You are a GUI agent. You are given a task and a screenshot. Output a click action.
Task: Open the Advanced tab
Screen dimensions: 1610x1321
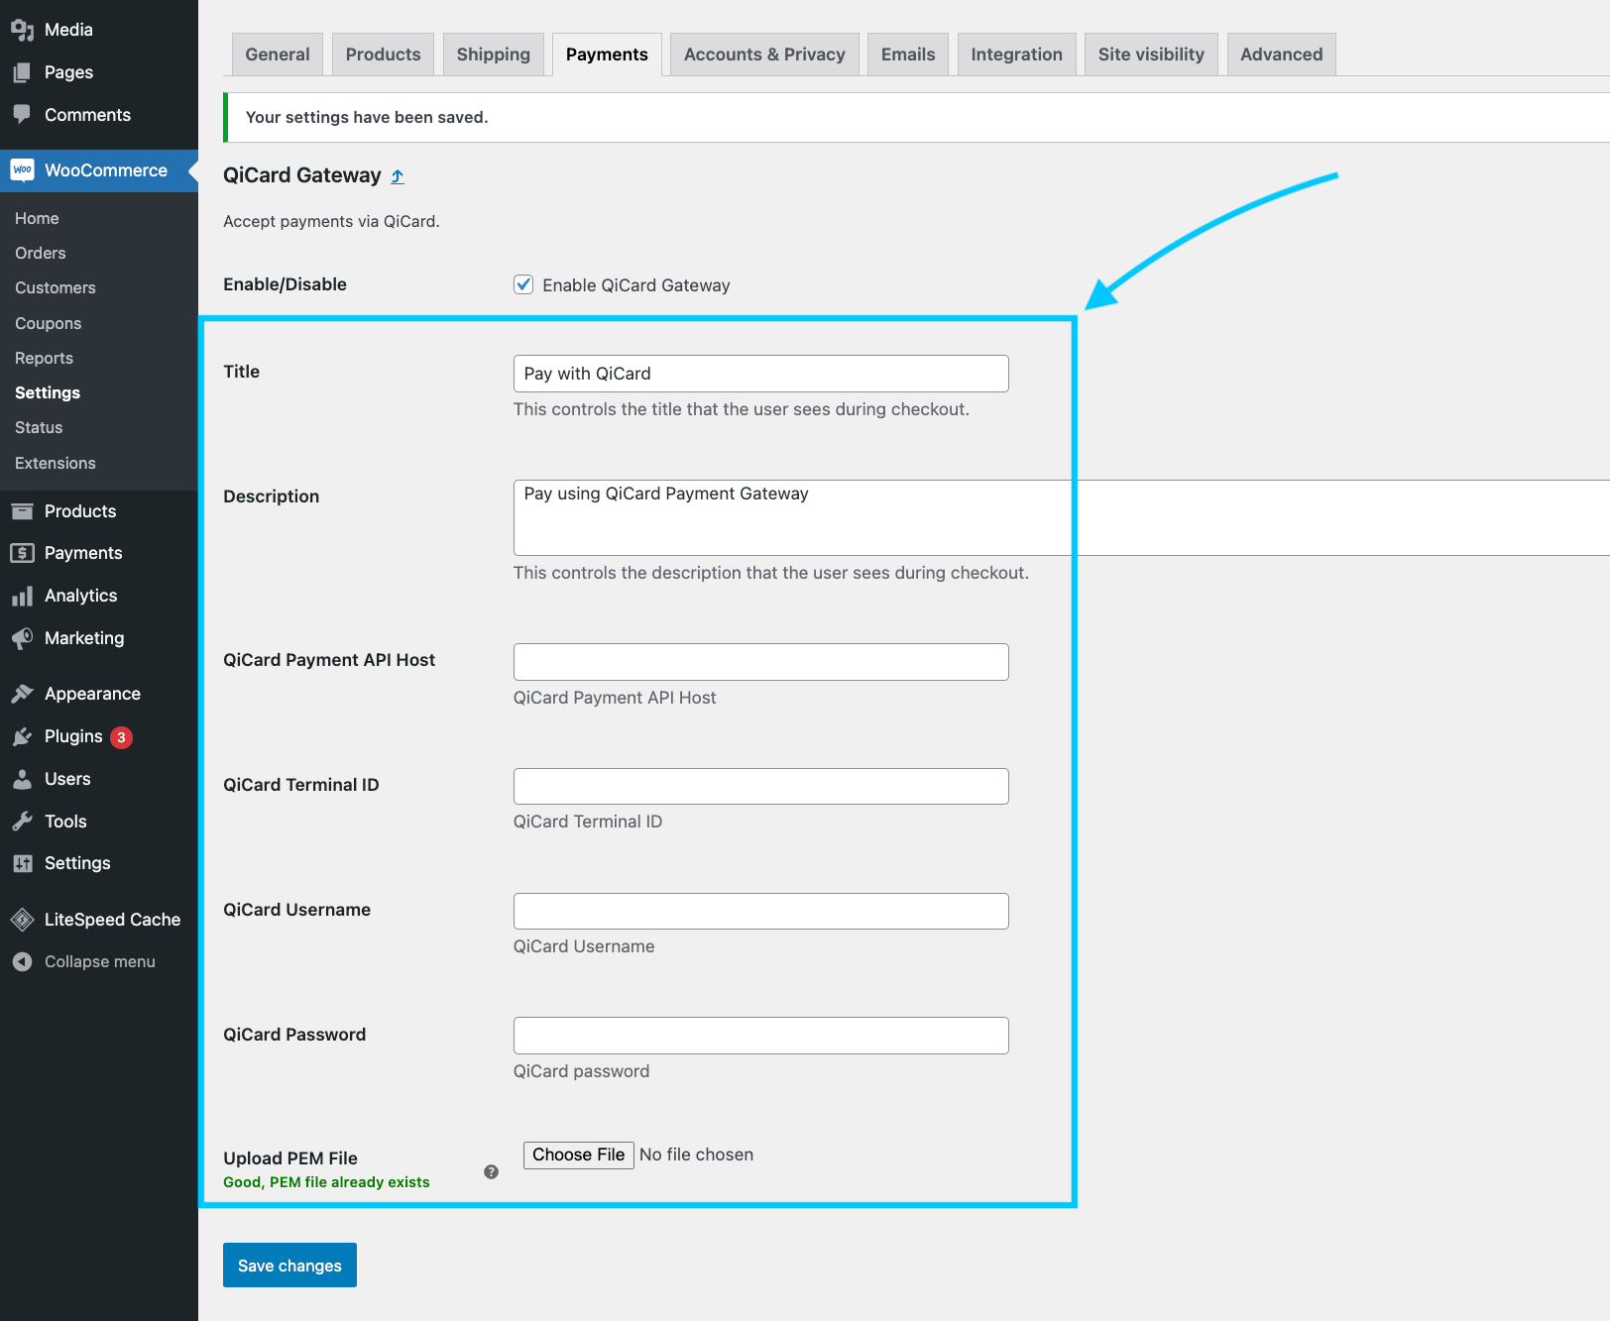click(x=1281, y=55)
